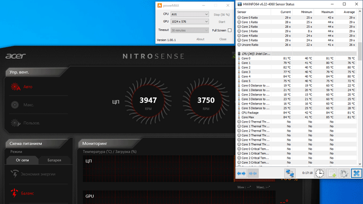Select the 'Макс.' fan mode label
Screen dimensions: 363x204
click(29, 105)
